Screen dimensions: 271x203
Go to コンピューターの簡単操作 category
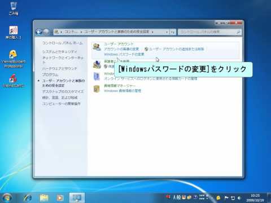pyautogui.click(x=62, y=104)
